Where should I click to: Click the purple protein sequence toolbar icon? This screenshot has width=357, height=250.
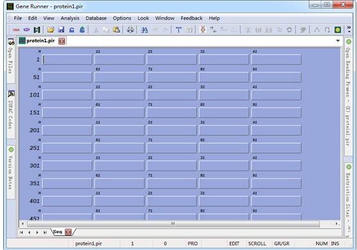click(x=26, y=29)
